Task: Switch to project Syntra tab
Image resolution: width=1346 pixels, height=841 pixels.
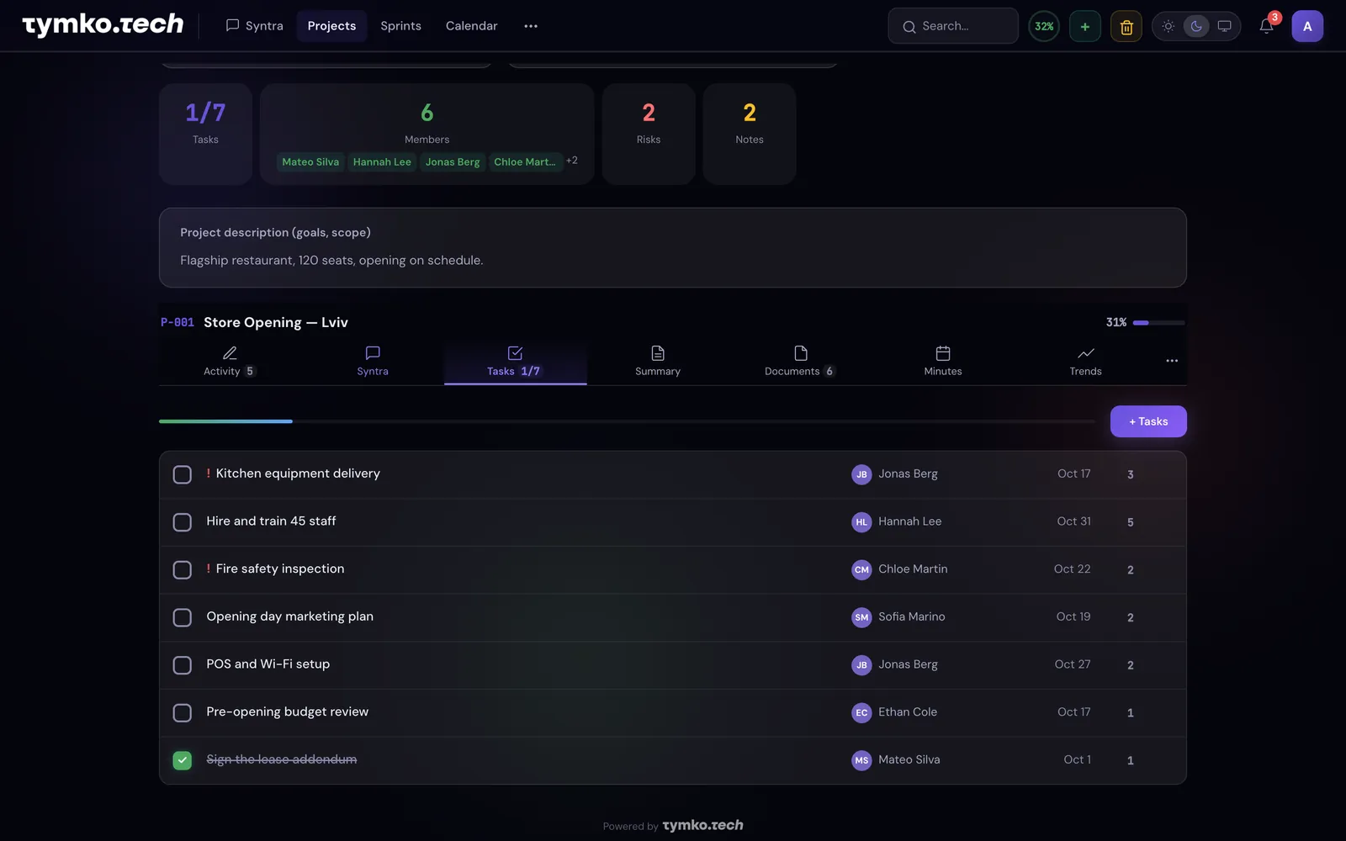Action: click(x=373, y=362)
